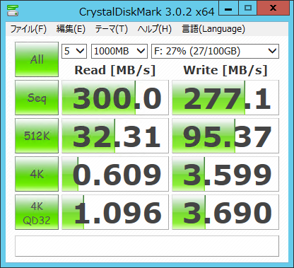This screenshot has width=294, height=268.
Task: Open the drive selector showing F: 27%
Action: click(215, 51)
